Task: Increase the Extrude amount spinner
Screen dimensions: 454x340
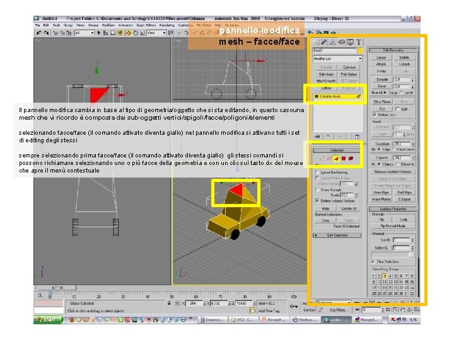Action: [x=412, y=78]
